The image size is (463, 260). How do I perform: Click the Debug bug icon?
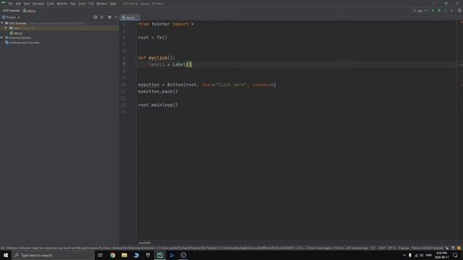click(439, 11)
